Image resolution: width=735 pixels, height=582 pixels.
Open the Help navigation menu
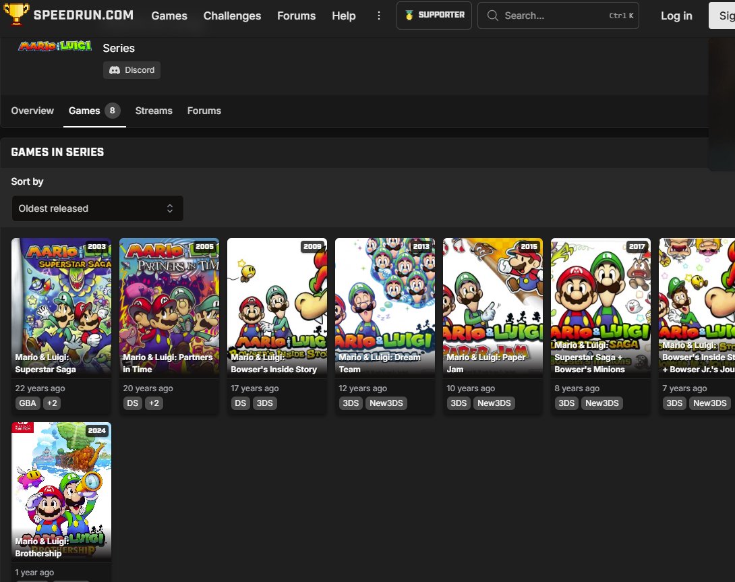click(344, 16)
